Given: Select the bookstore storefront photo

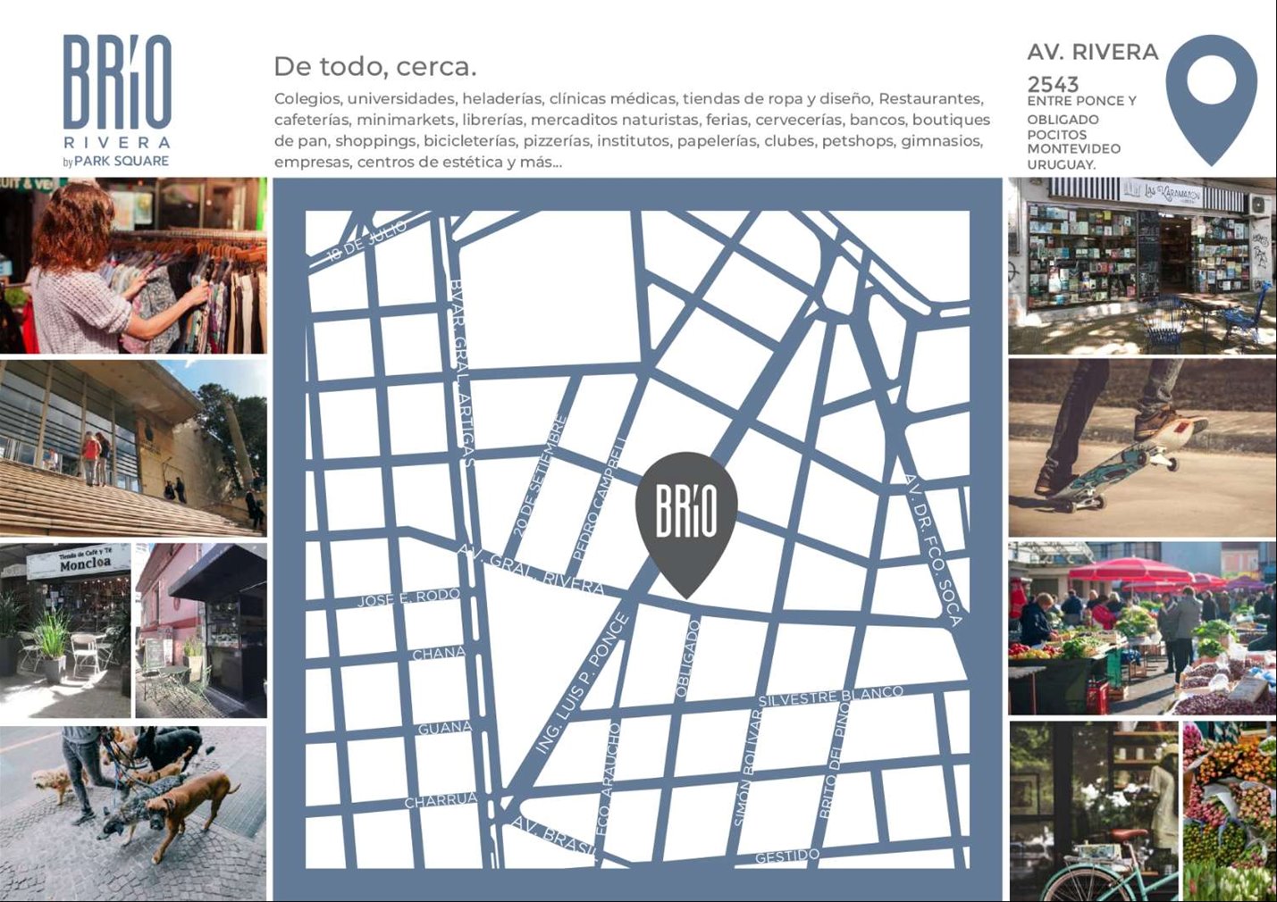Looking at the screenshot, I should [x=1141, y=265].
